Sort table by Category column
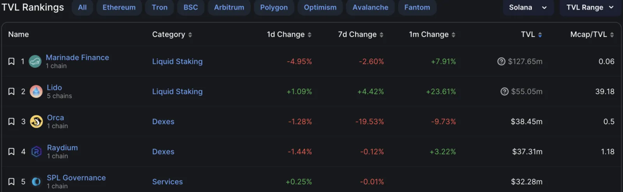This screenshot has height=192, width=623. click(172, 35)
